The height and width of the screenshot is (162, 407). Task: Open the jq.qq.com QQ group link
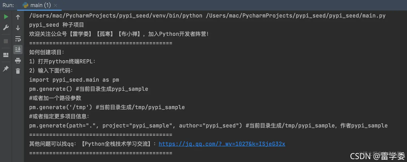(222, 144)
